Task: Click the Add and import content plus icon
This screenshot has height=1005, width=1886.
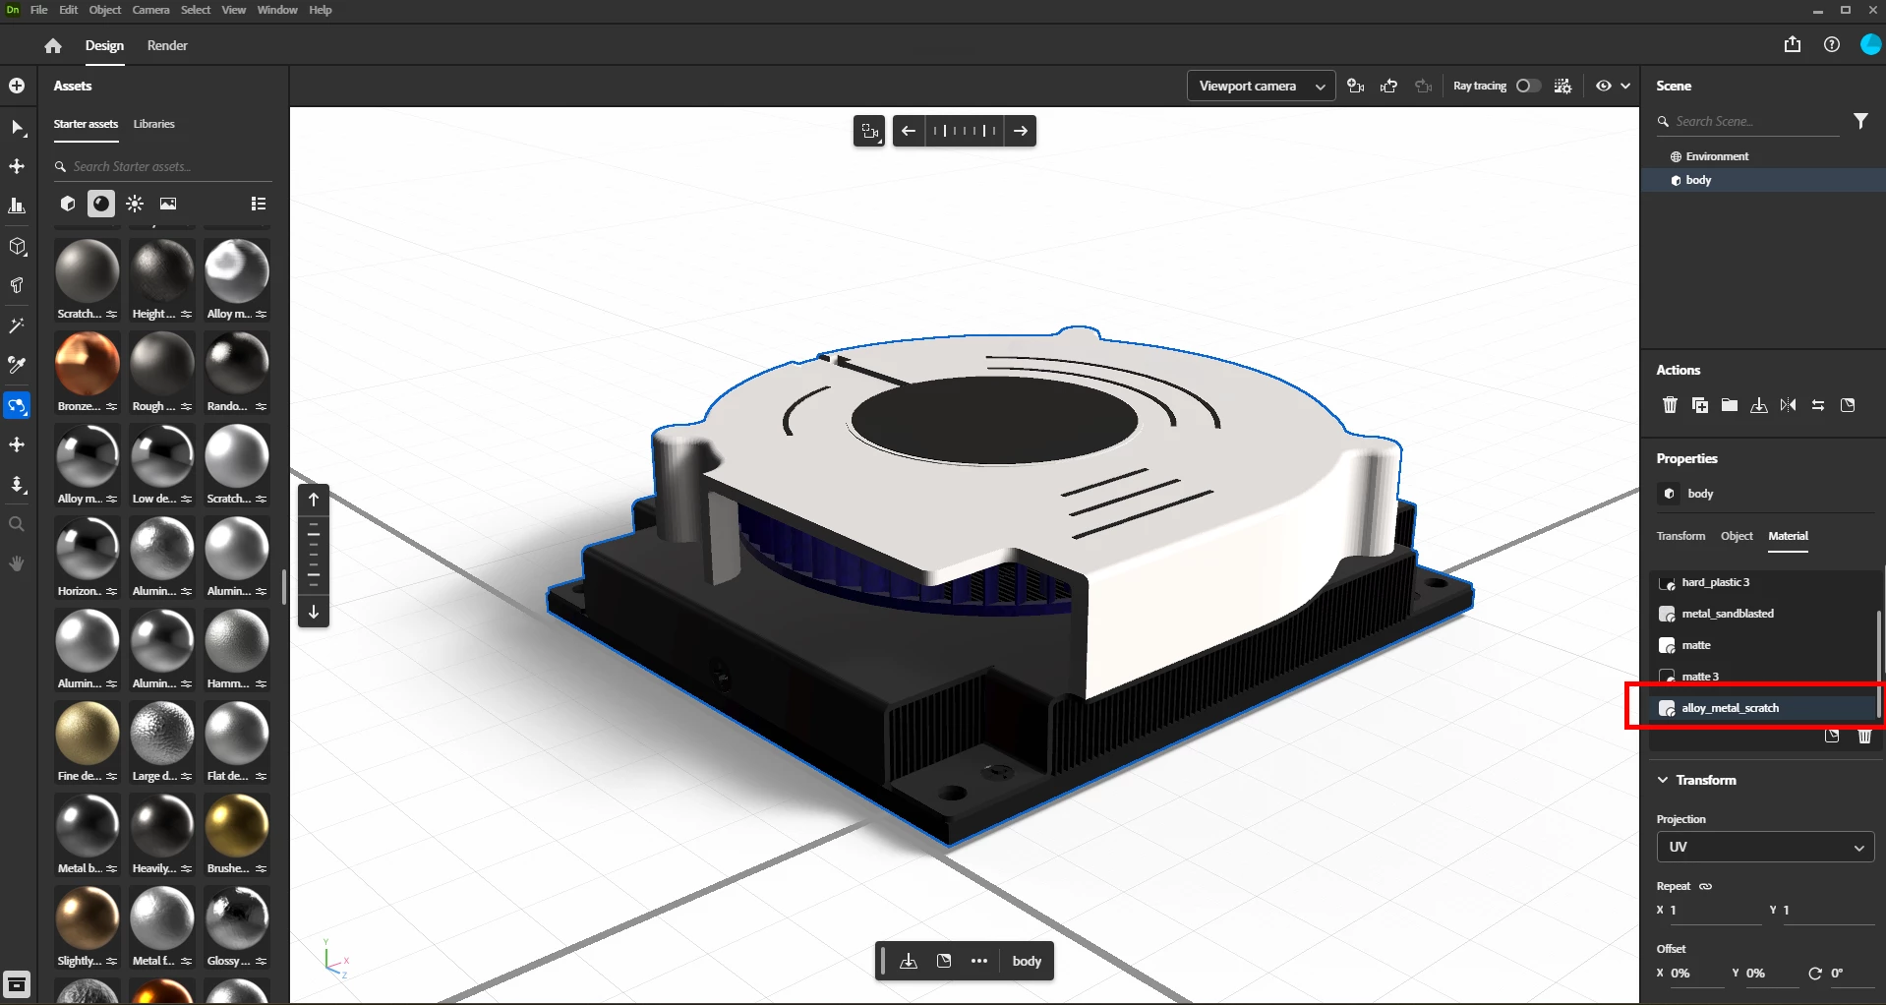Action: click(17, 86)
